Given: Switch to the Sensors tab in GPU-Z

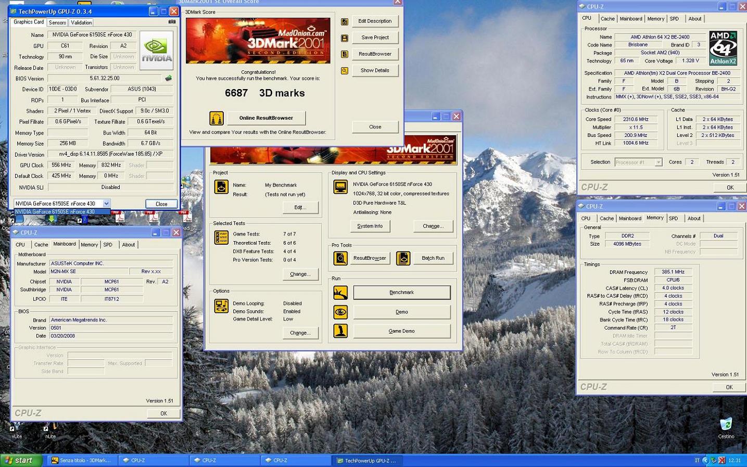Looking at the screenshot, I should (x=57, y=22).
